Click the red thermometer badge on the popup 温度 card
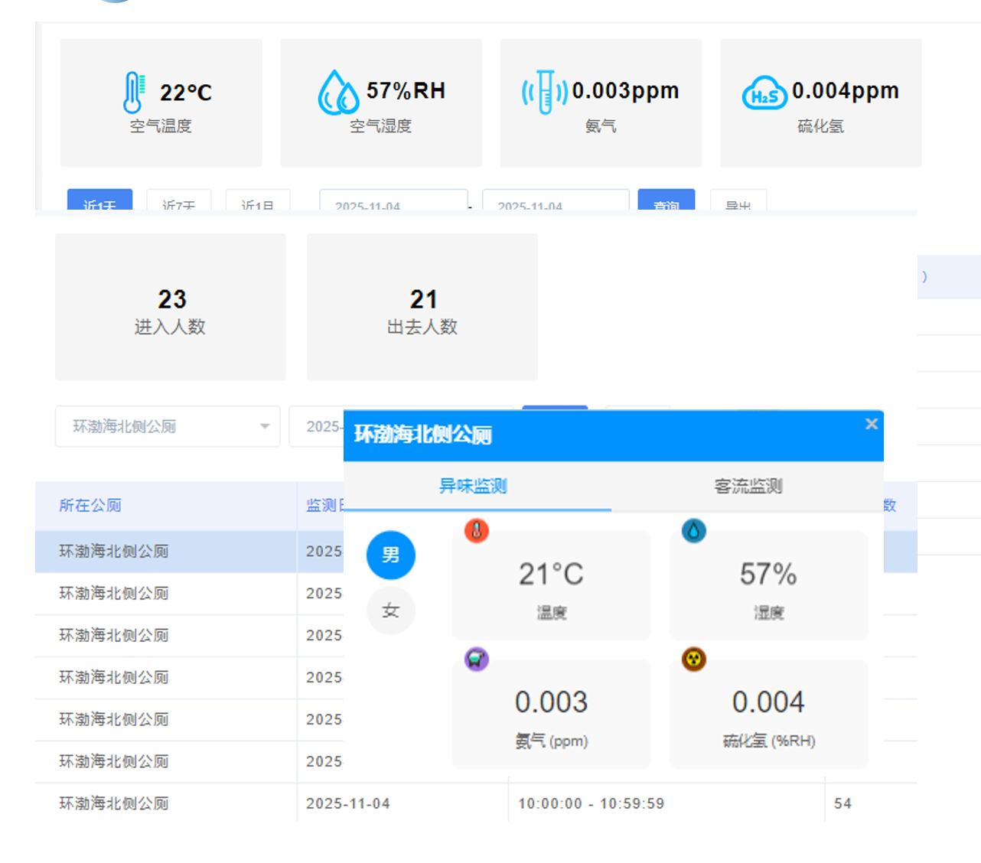The height and width of the screenshot is (863, 981). point(477,530)
